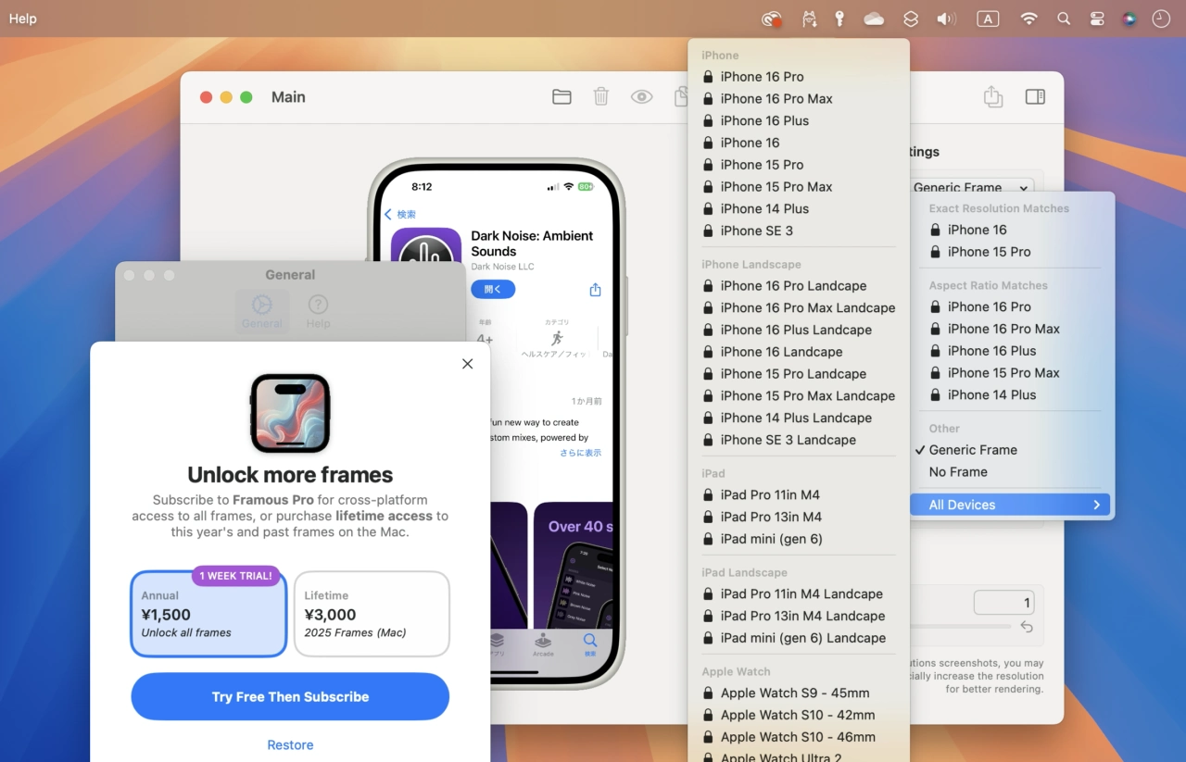This screenshot has height=762, width=1186.
Task: Select the Annual ¥1,500 plan
Action: [208, 614]
